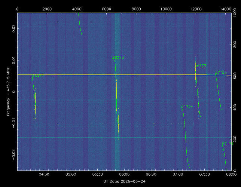Click the 05:30 time axis tick label
Image resolution: width=241 pixels, height=187 pixels.
pos(97,174)
